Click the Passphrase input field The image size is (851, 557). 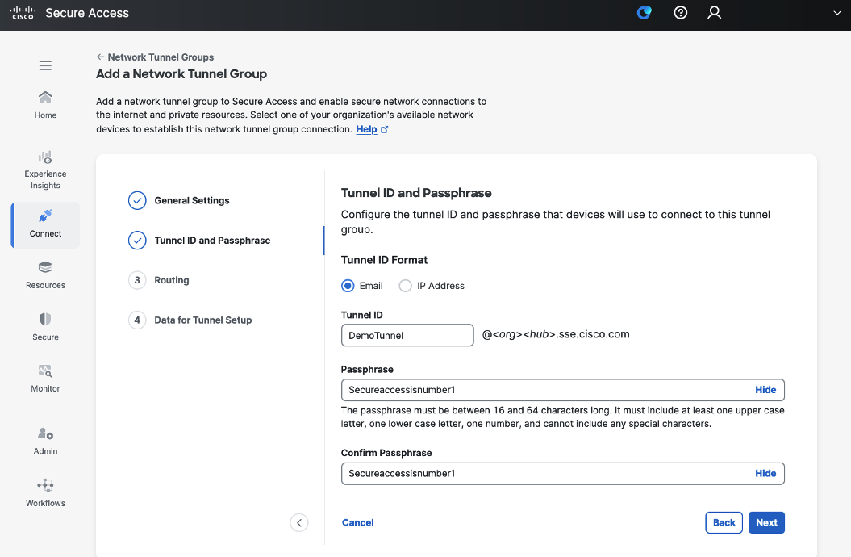(x=563, y=390)
